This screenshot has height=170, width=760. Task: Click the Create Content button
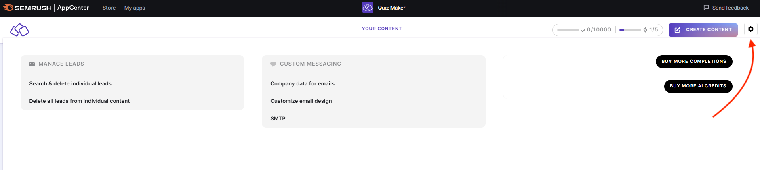(x=703, y=29)
